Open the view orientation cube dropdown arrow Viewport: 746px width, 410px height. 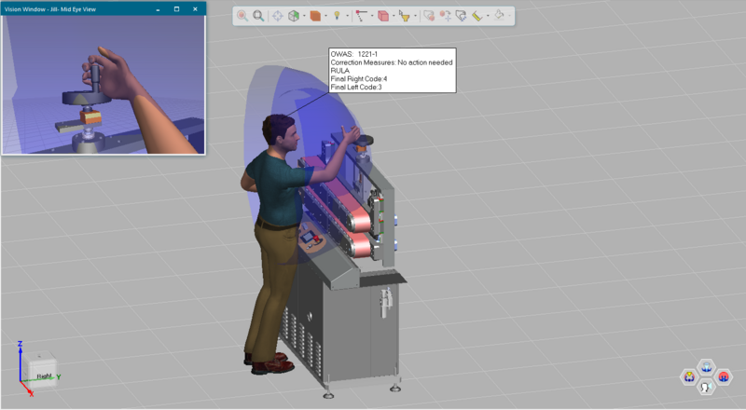[x=305, y=16]
